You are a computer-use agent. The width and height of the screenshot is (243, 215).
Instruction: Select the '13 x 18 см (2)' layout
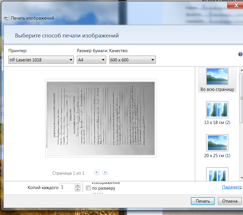[x=217, y=113]
